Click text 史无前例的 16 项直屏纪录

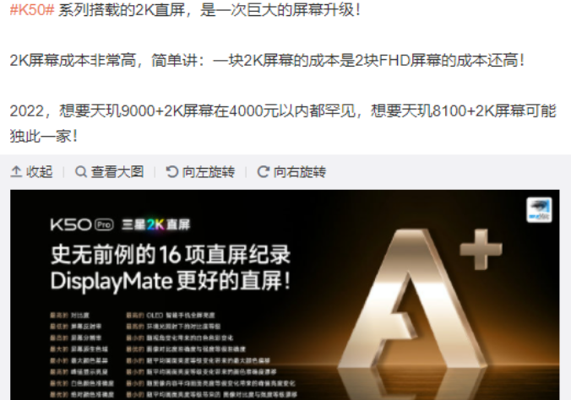[171, 254]
